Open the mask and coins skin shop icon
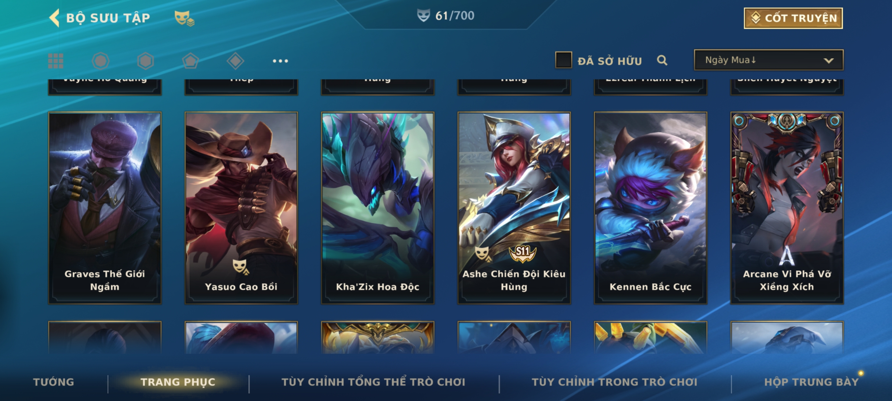Viewport: 892px width, 401px height. 184,18
